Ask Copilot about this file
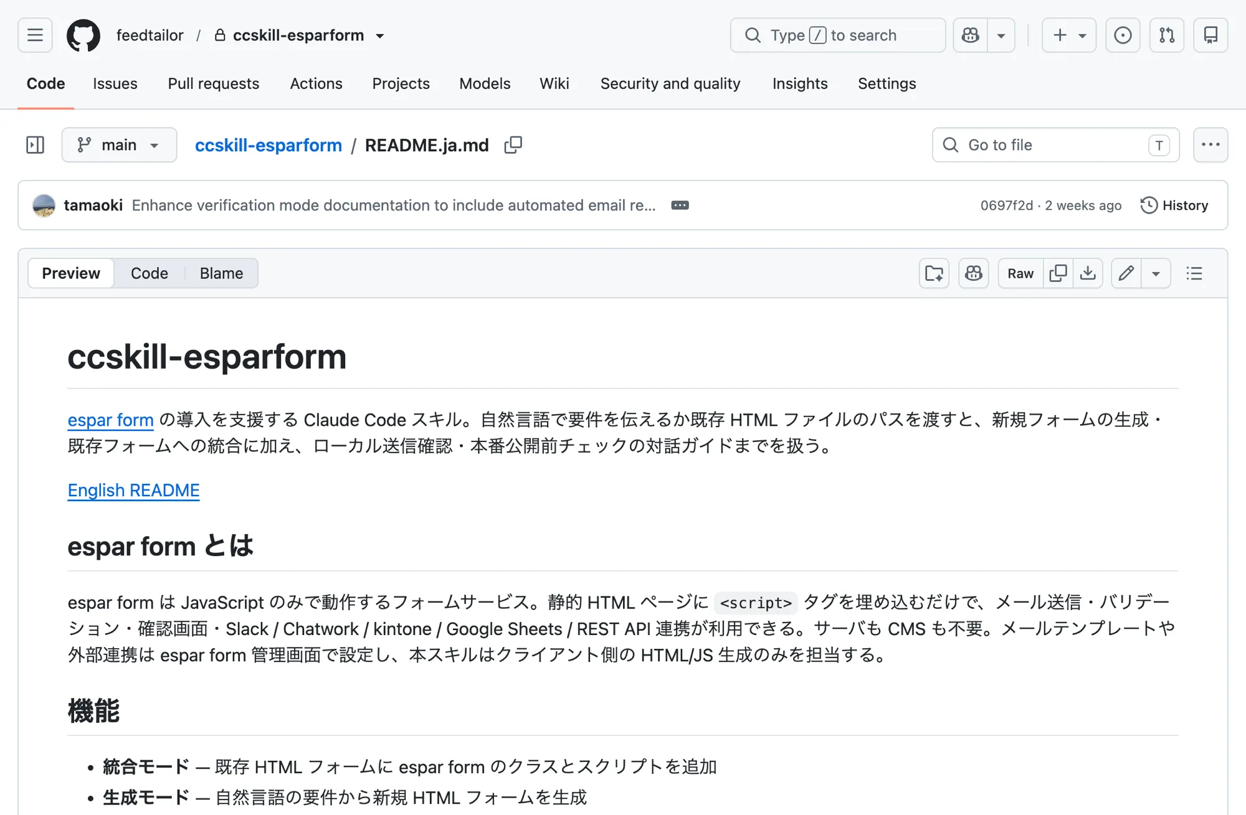 pos(974,273)
